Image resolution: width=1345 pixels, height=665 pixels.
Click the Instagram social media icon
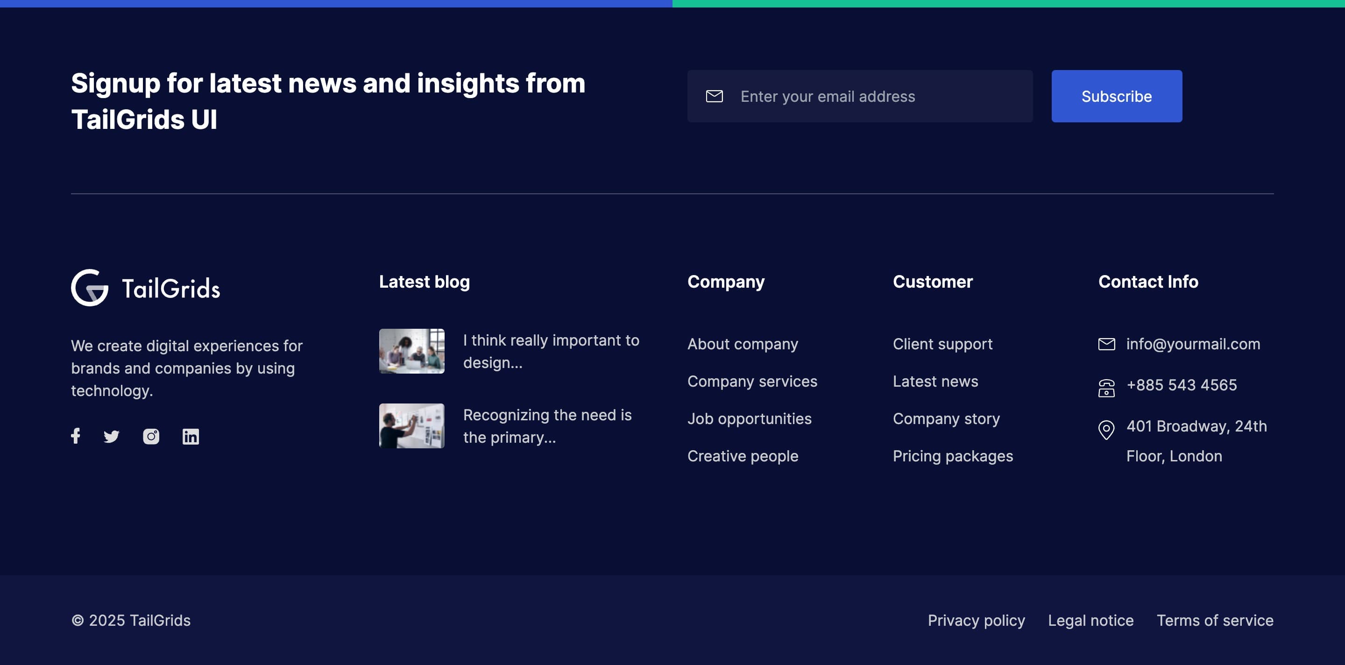pos(151,436)
